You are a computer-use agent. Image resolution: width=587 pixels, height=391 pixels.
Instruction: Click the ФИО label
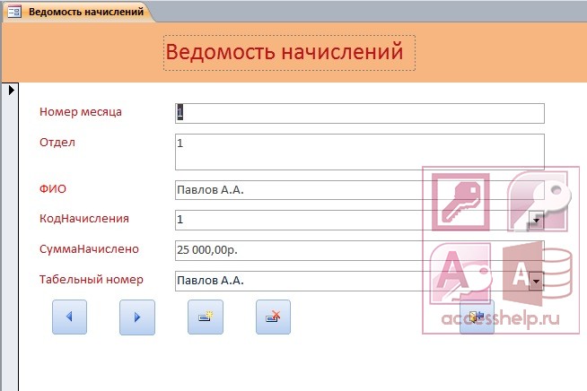point(53,188)
